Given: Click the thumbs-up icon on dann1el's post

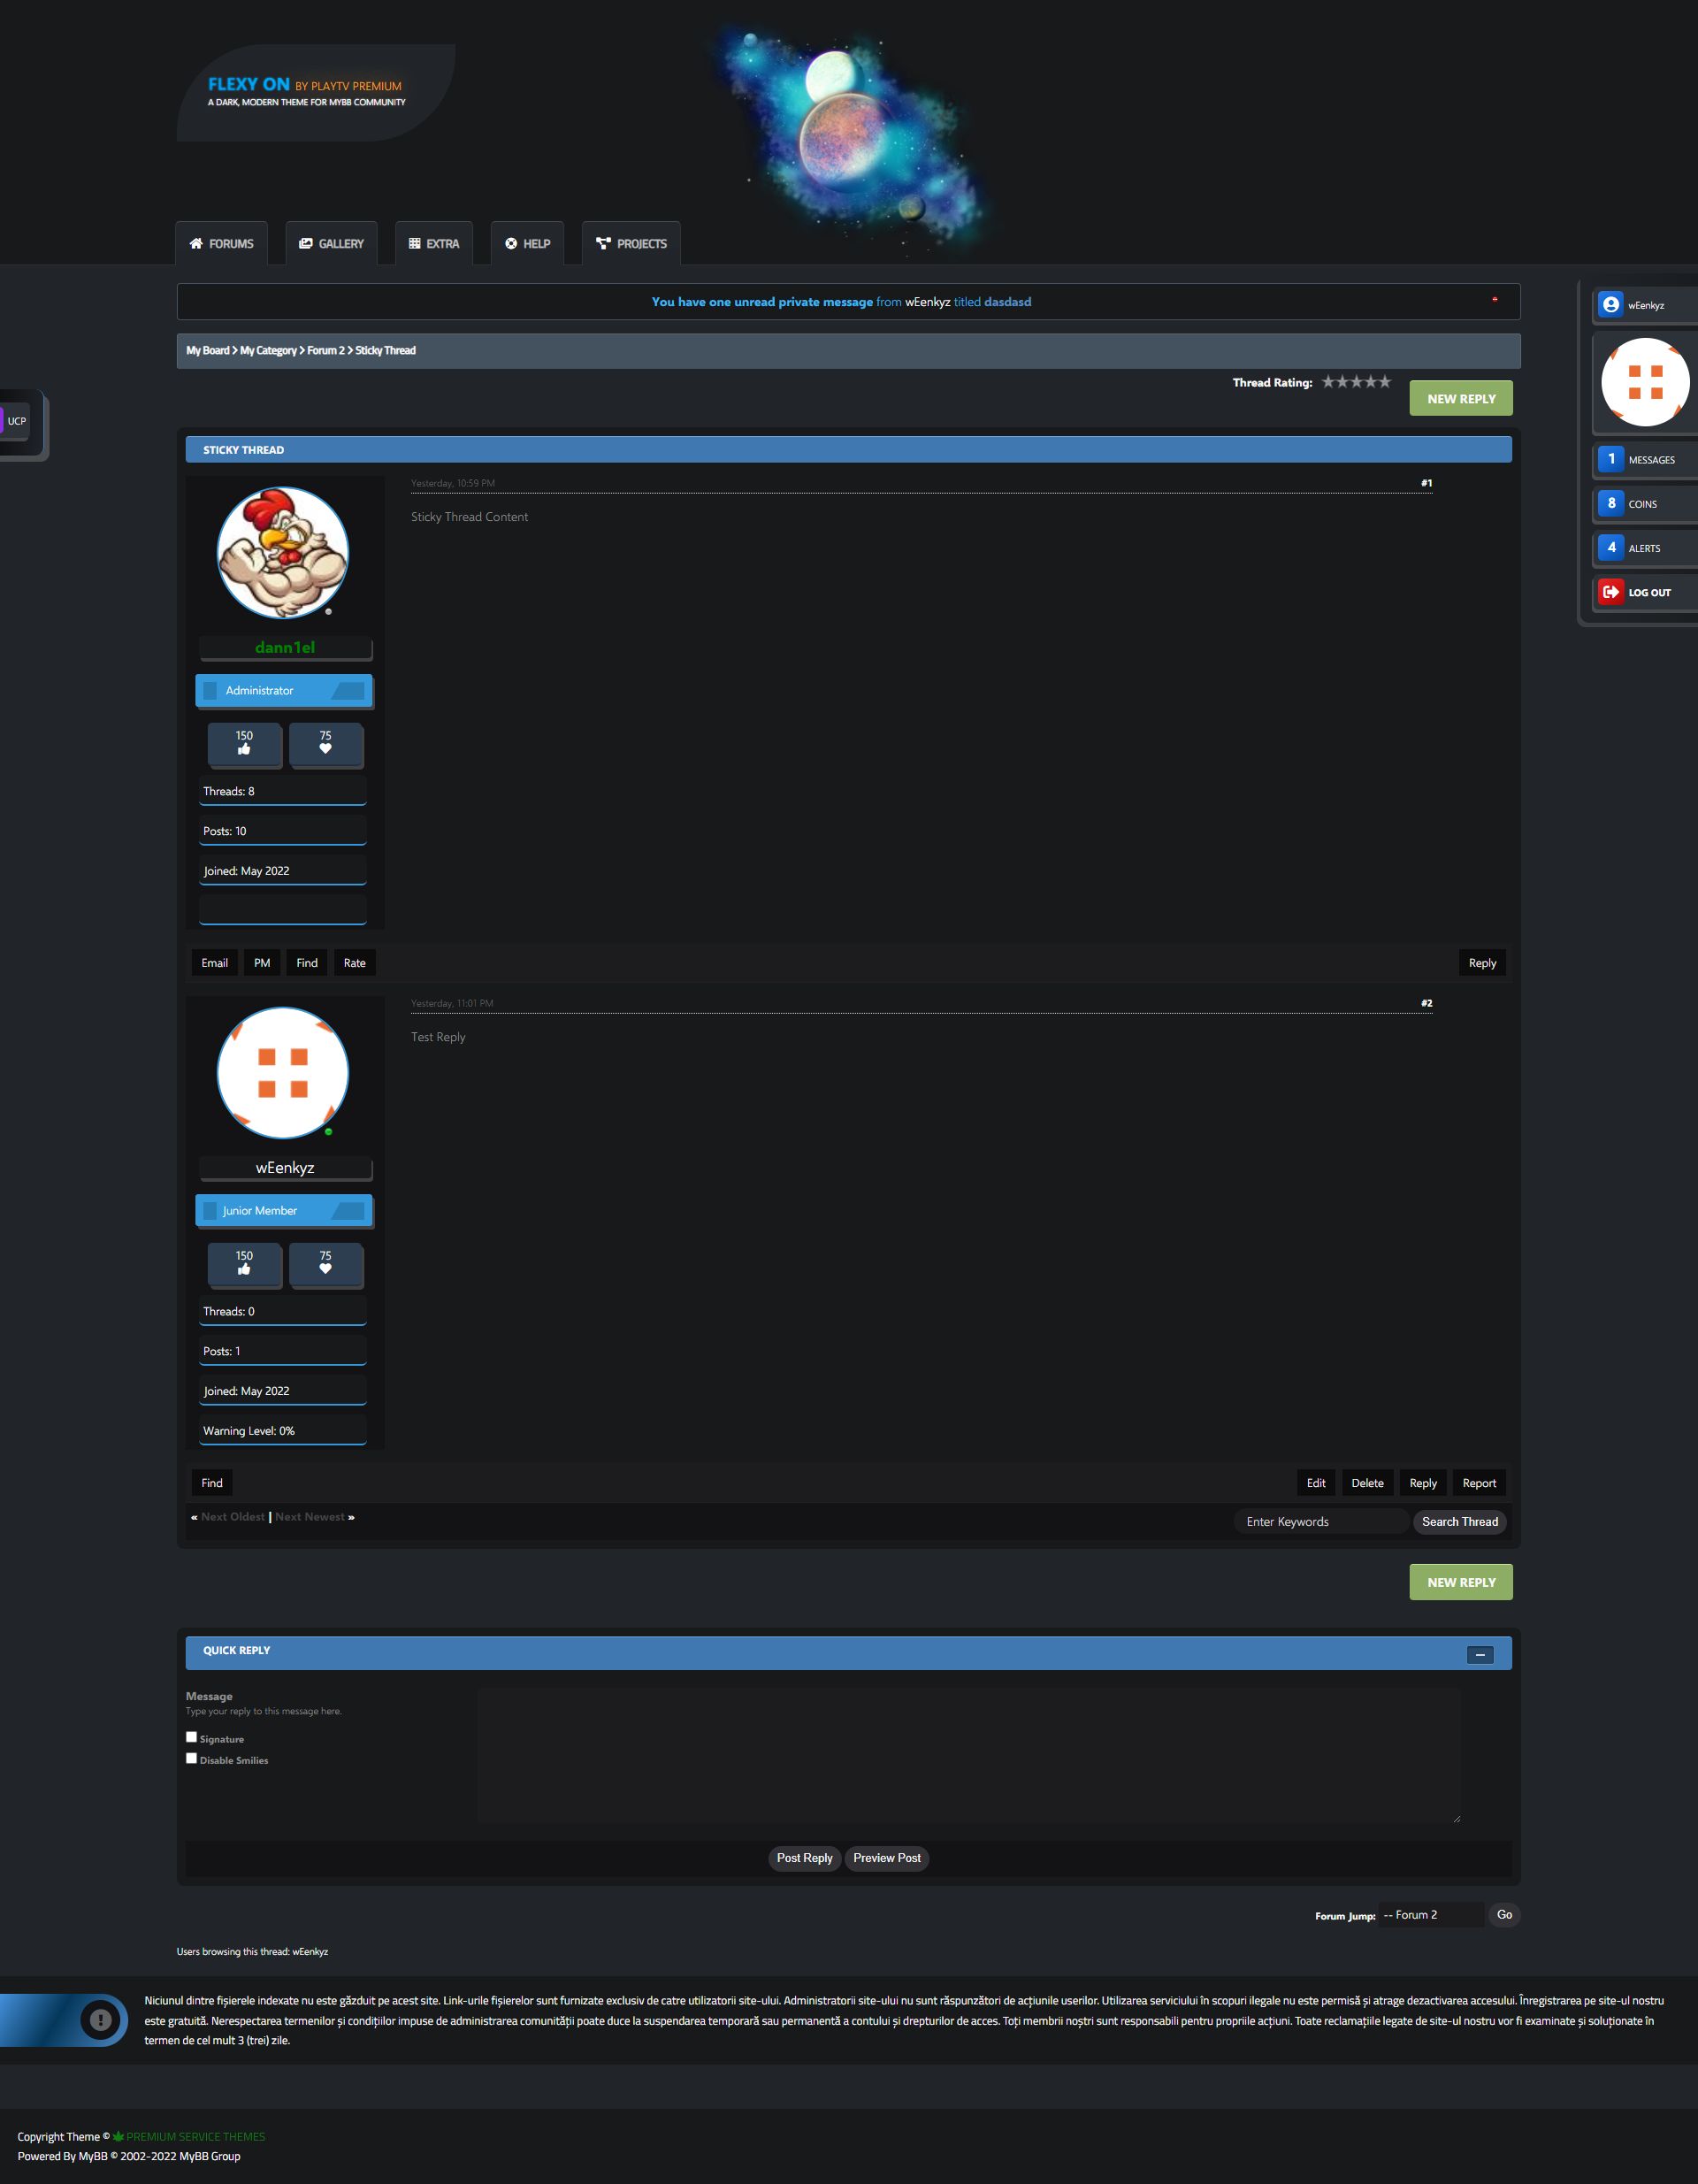Looking at the screenshot, I should pyautogui.click(x=244, y=749).
